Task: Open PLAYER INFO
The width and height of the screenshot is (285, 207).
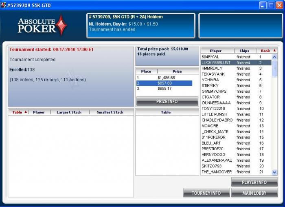Action: coord(254,182)
